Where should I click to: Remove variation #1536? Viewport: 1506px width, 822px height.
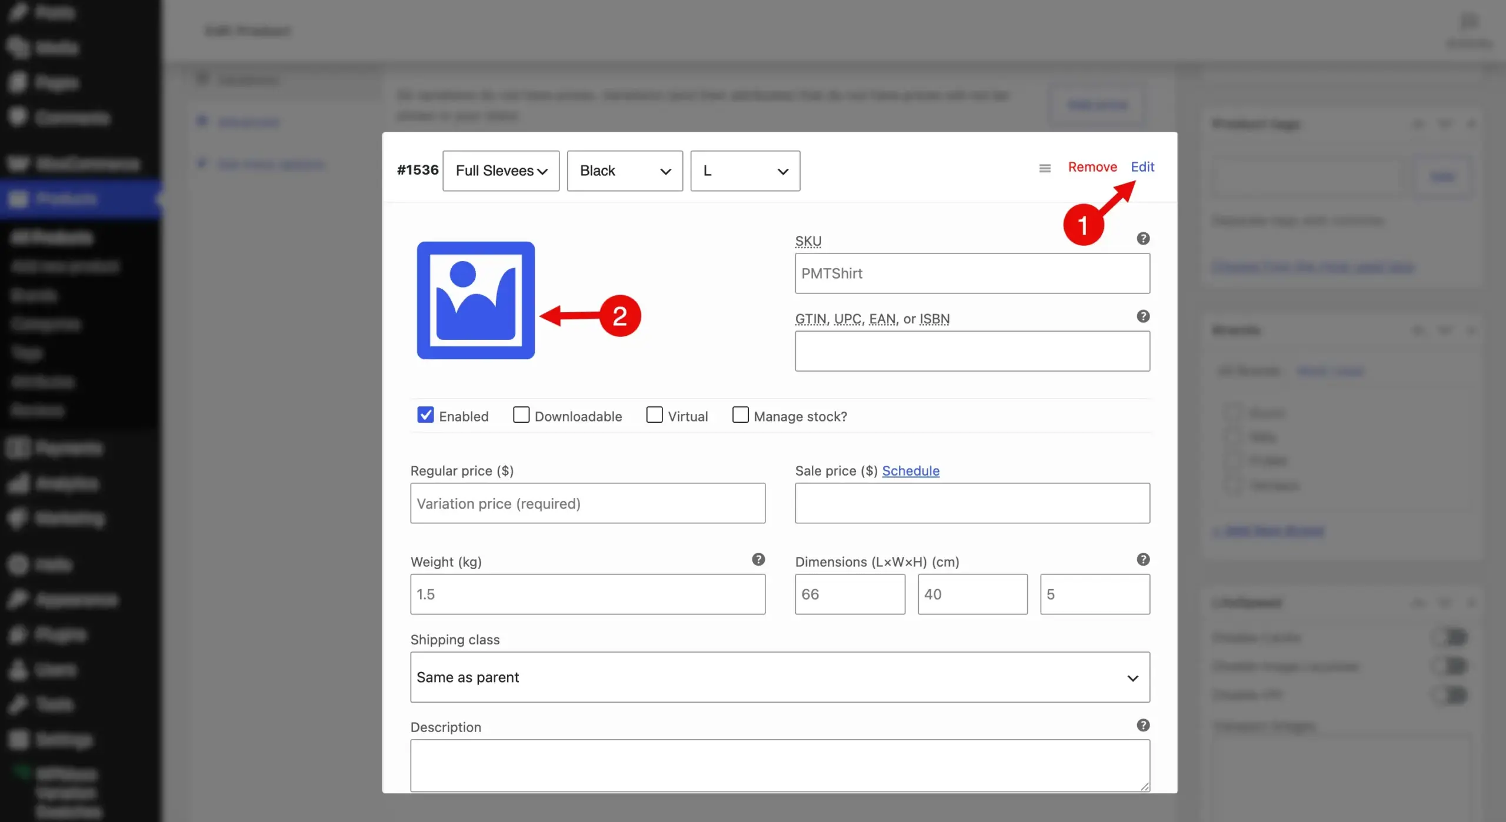tap(1092, 167)
